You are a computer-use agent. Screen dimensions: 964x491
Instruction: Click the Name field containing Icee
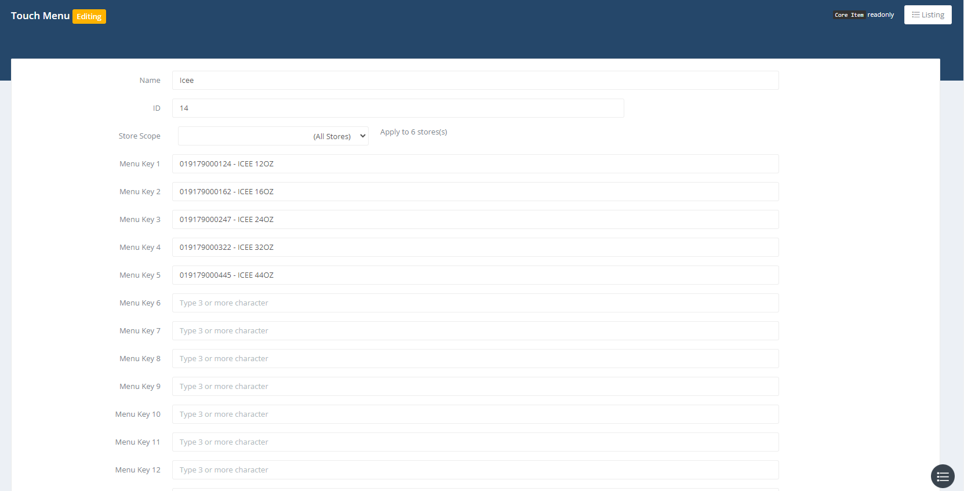tap(475, 81)
